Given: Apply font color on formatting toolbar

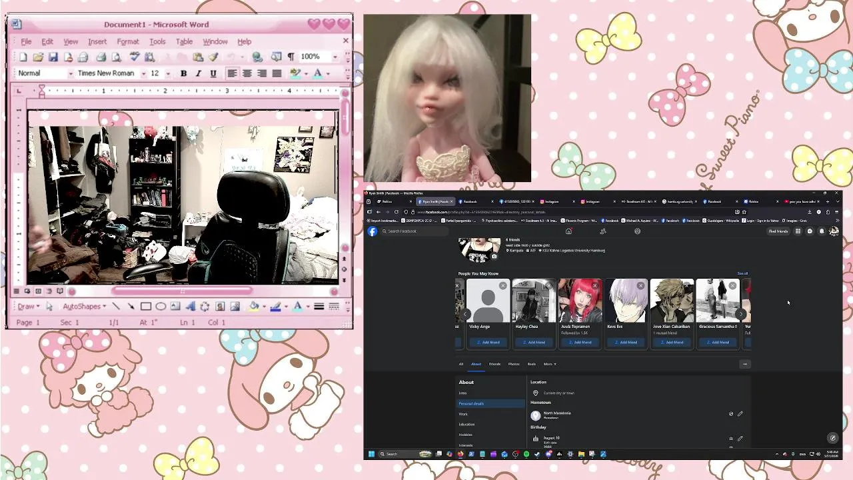Looking at the screenshot, I should click(318, 73).
